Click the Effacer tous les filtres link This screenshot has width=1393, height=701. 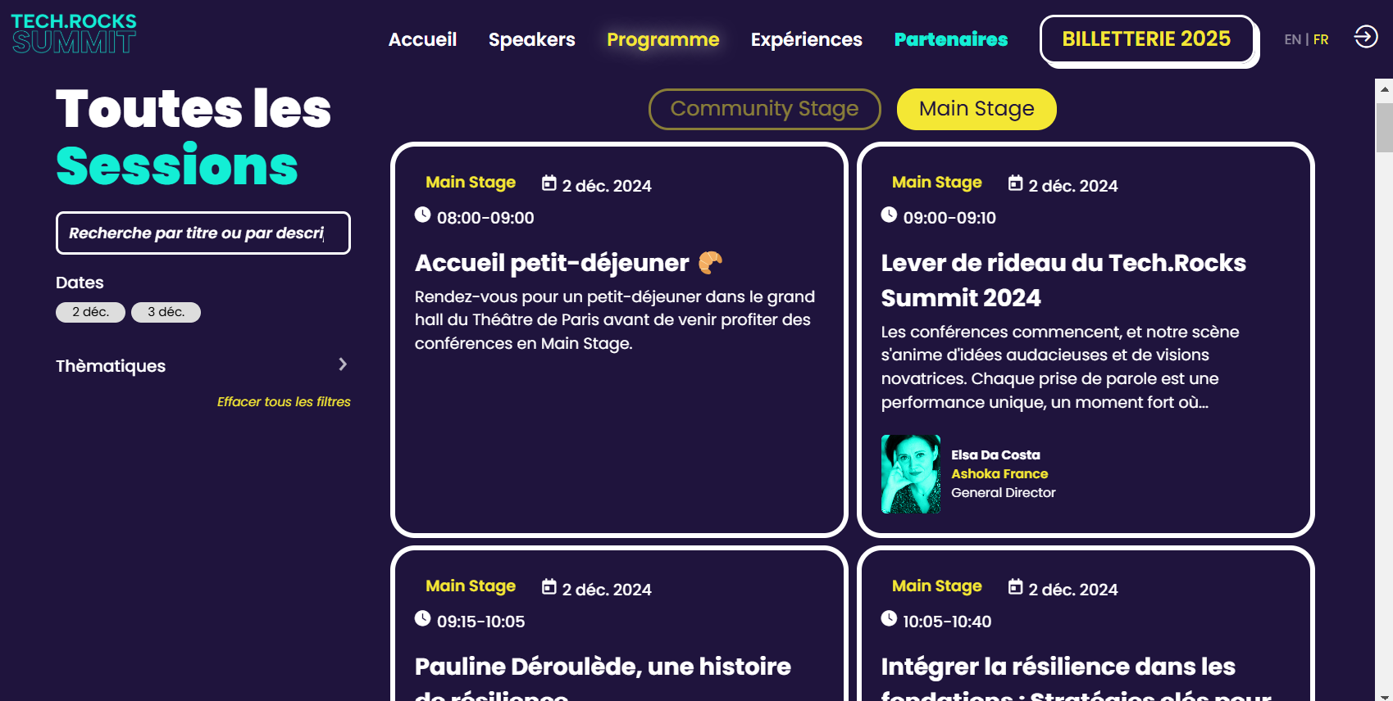[x=284, y=401]
